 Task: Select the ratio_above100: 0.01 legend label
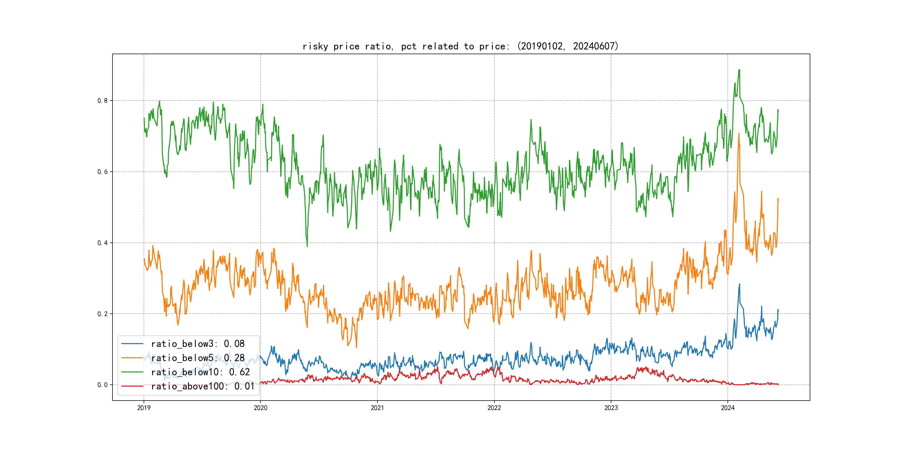pos(203,386)
